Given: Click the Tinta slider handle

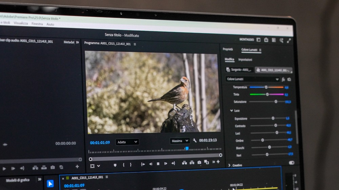Looking at the screenshot, I should 267,94.
